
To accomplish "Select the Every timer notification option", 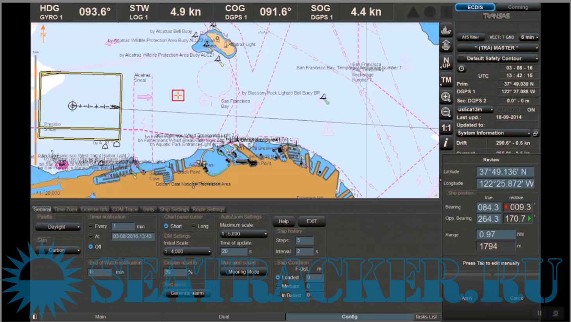I will (x=91, y=226).
